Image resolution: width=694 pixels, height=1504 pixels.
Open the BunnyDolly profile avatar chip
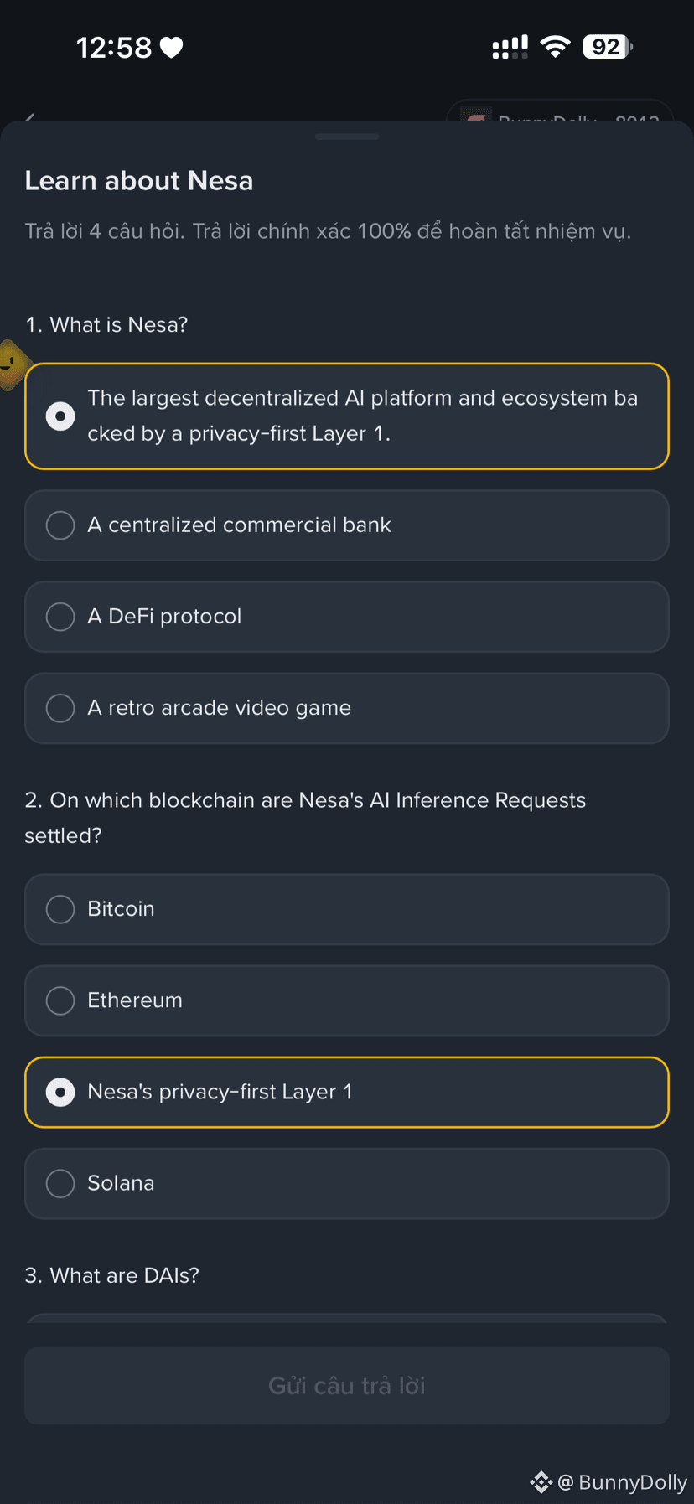(560, 111)
